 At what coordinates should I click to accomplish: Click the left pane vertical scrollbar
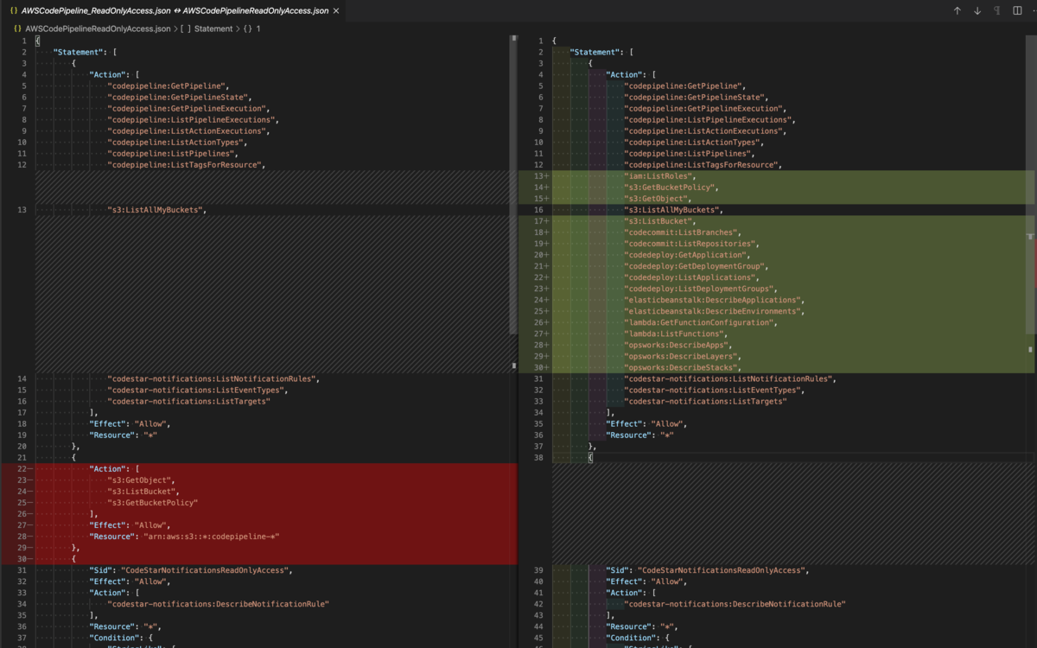pyautogui.click(x=513, y=186)
